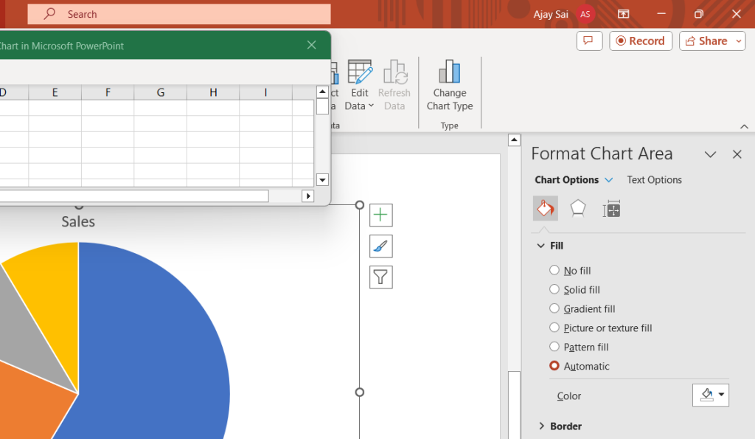Click the AS account avatar

(x=585, y=14)
